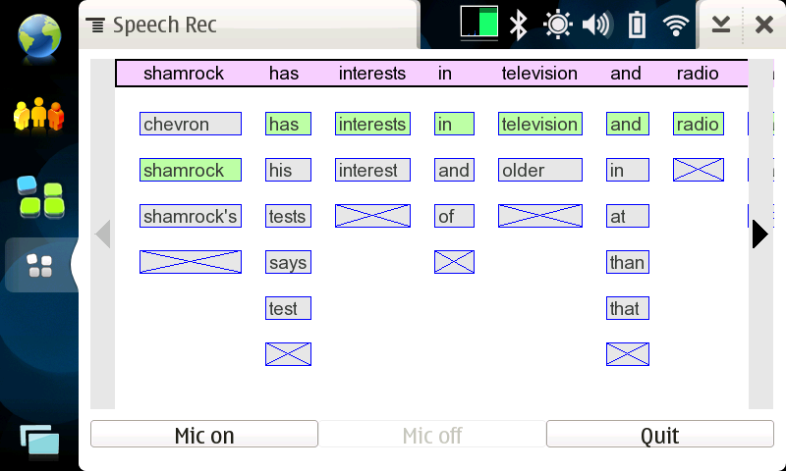Screen dimensions: 786x471
Task: Open the contacts people icon
Action: 39,115
